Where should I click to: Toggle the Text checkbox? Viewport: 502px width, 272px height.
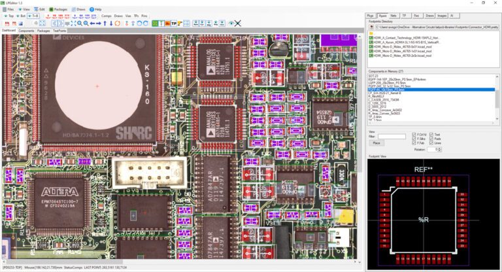(431, 135)
